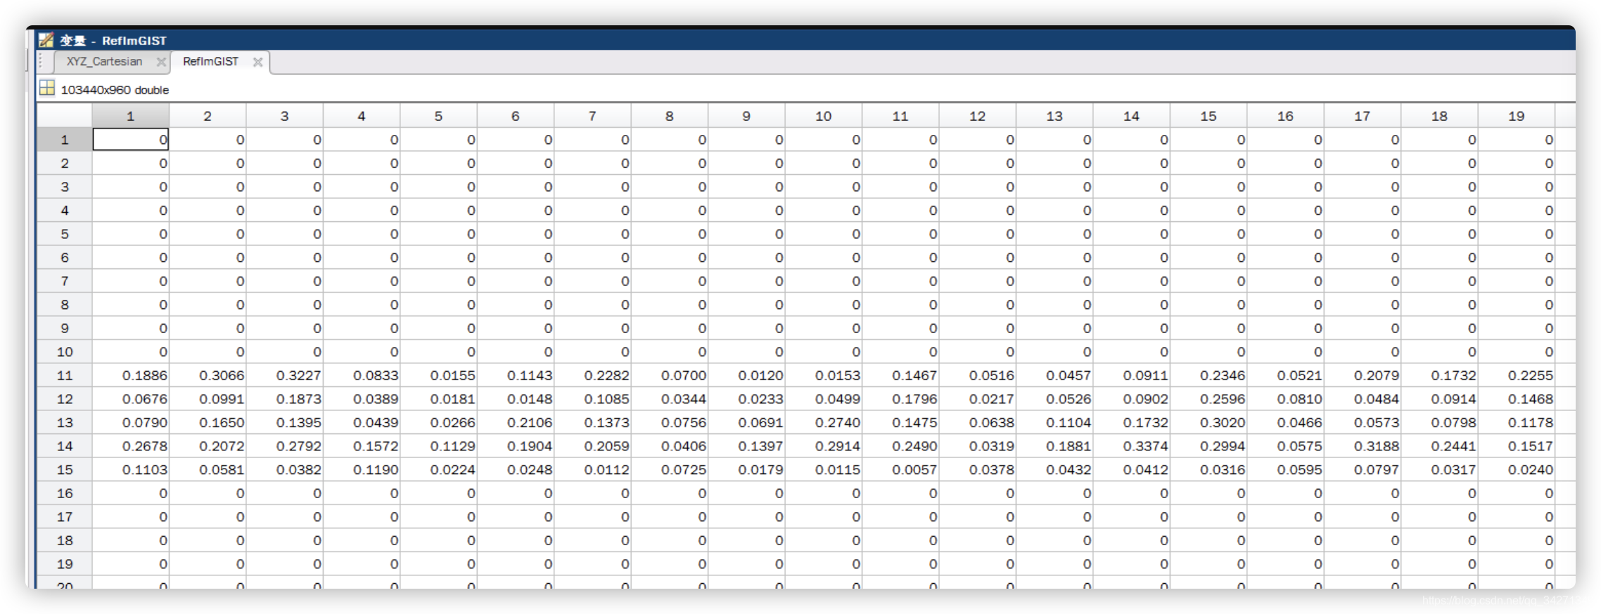Click cell value 0.0120
Screen dimensions: 1601x614
click(x=760, y=375)
